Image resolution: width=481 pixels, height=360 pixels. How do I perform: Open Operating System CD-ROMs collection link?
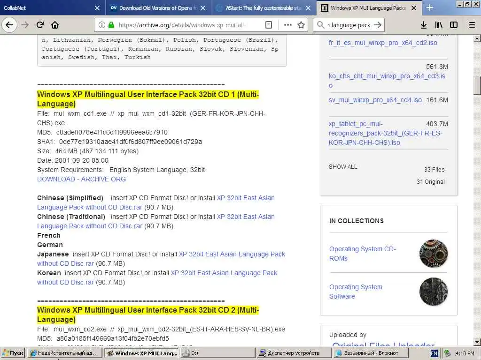(363, 254)
